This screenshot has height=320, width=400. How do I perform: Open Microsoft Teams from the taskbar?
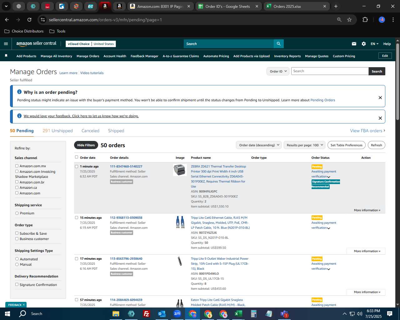click(x=284, y=314)
